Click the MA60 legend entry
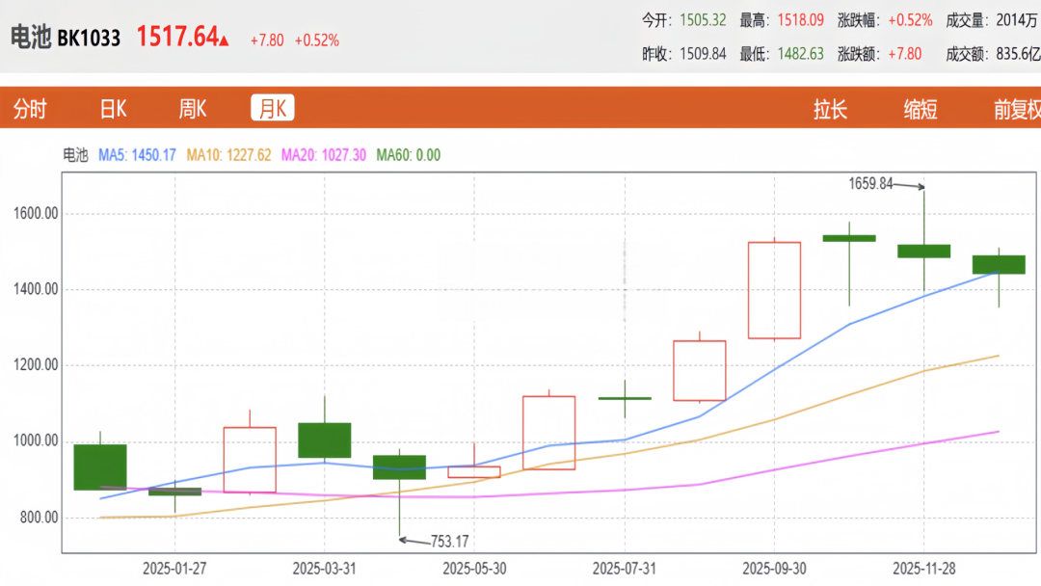The width and height of the screenshot is (1041, 586). click(408, 155)
